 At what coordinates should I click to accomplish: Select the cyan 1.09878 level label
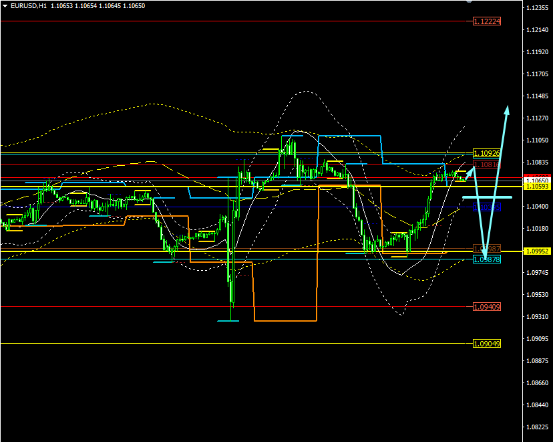pyautogui.click(x=487, y=259)
